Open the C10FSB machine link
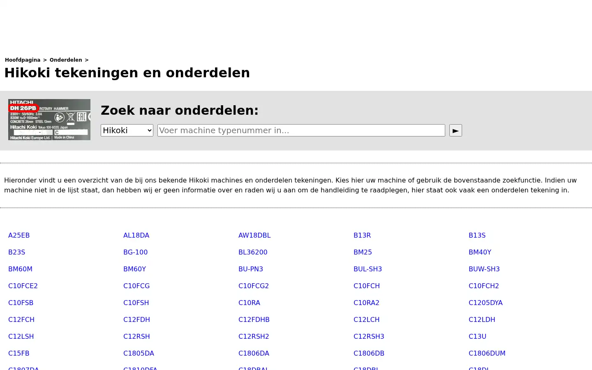 [x=21, y=303]
